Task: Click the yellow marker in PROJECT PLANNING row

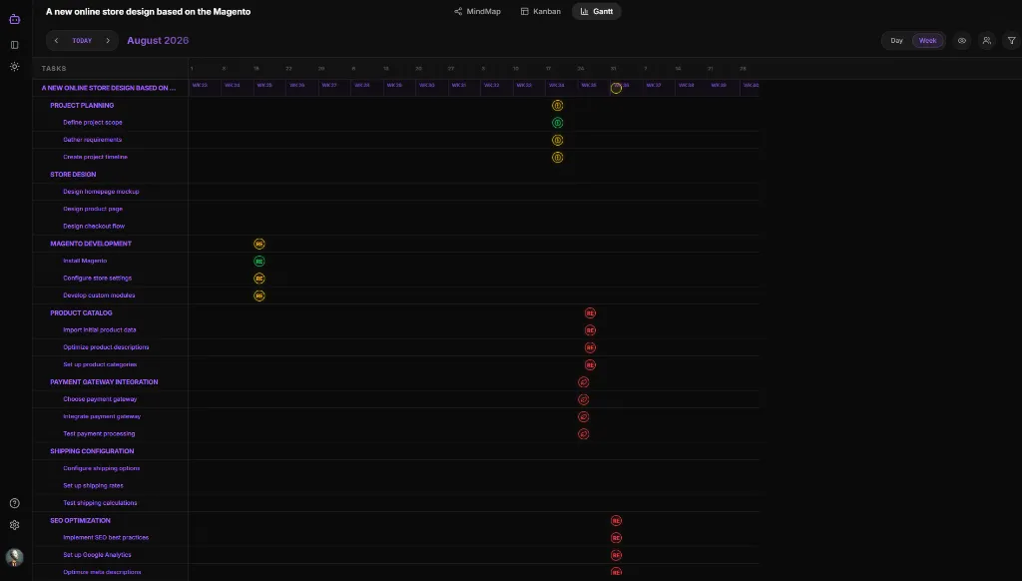Action: pos(557,105)
